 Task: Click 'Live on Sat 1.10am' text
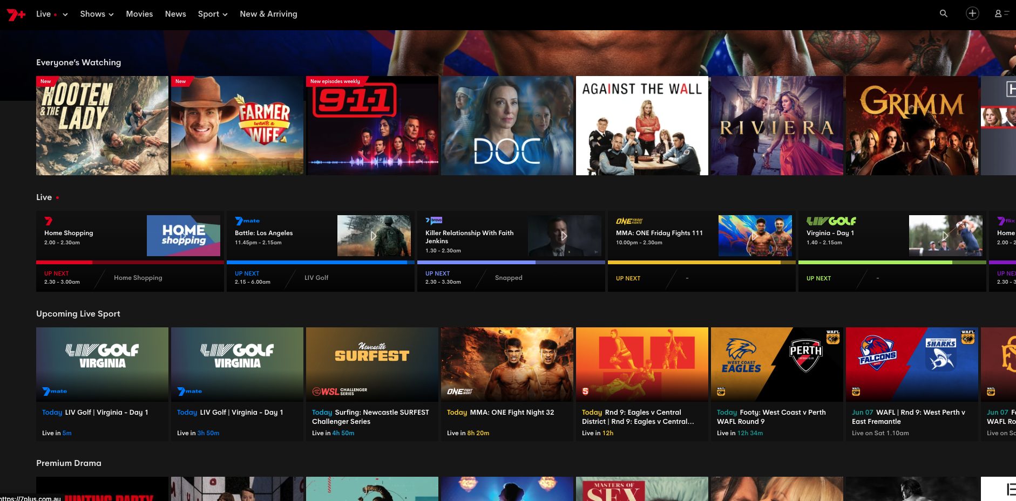coord(880,433)
